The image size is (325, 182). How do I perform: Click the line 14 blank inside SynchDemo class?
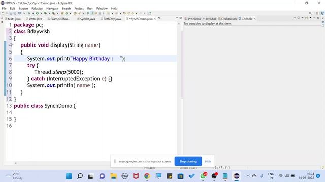point(95,112)
